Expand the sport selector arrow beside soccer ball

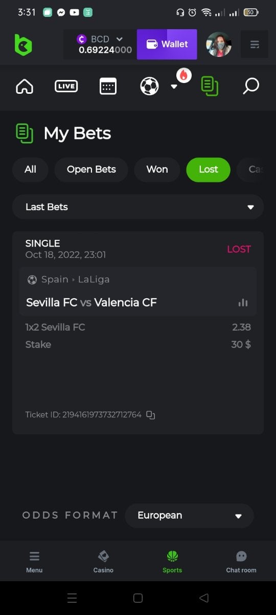(x=174, y=87)
